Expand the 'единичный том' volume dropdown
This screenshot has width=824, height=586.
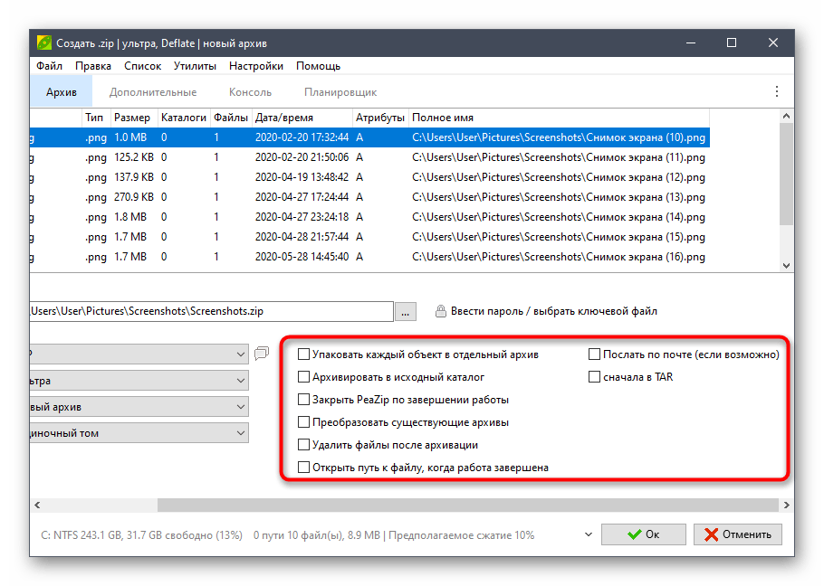coord(240,433)
